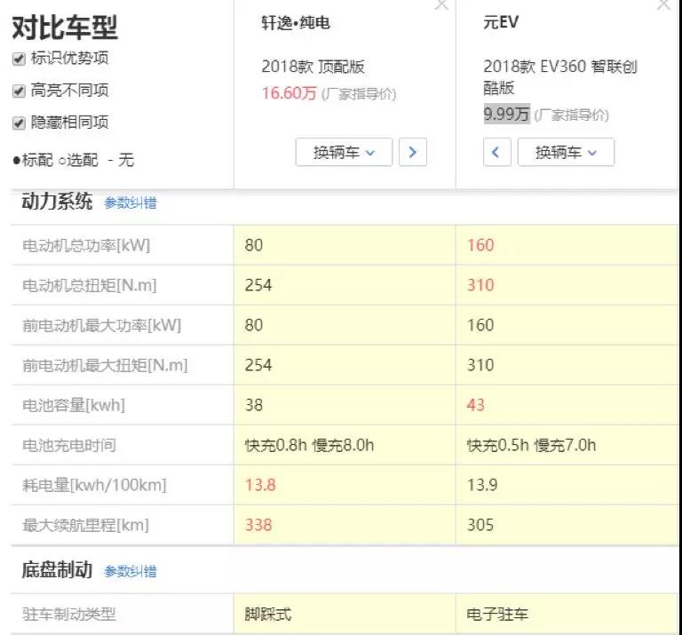682x635 pixels.
Task: Toggle the 高亮不同项 checkbox
Action: 19,91
